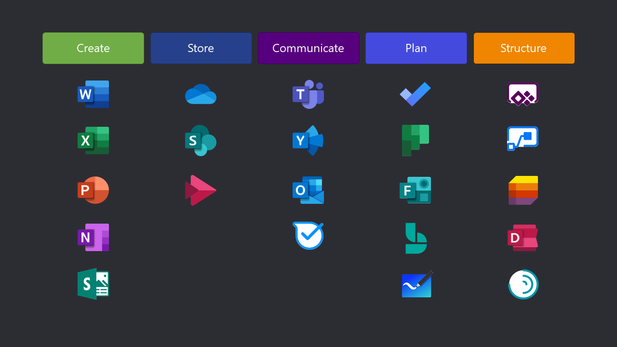
Task: Click the Microsoft Teams icon
Action: tap(308, 94)
